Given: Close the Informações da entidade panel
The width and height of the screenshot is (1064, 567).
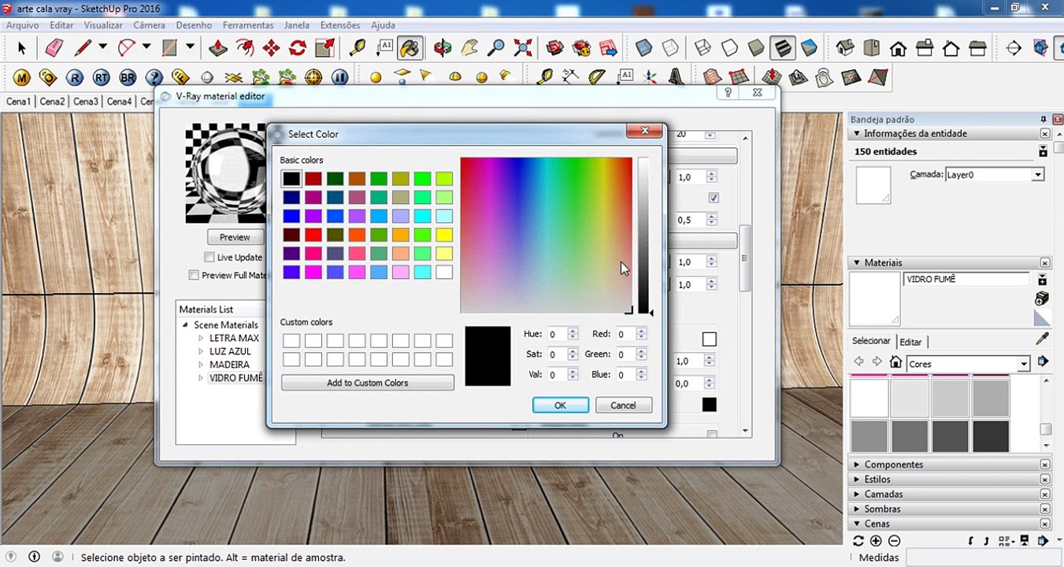Looking at the screenshot, I should (1044, 134).
